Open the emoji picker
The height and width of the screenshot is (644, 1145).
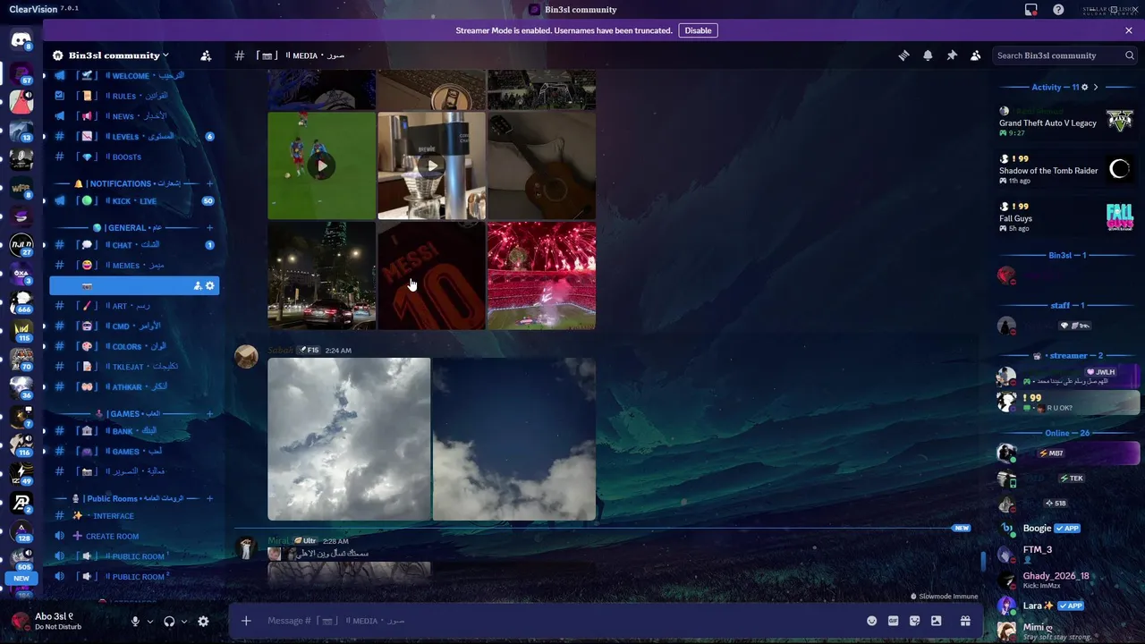pos(872,621)
